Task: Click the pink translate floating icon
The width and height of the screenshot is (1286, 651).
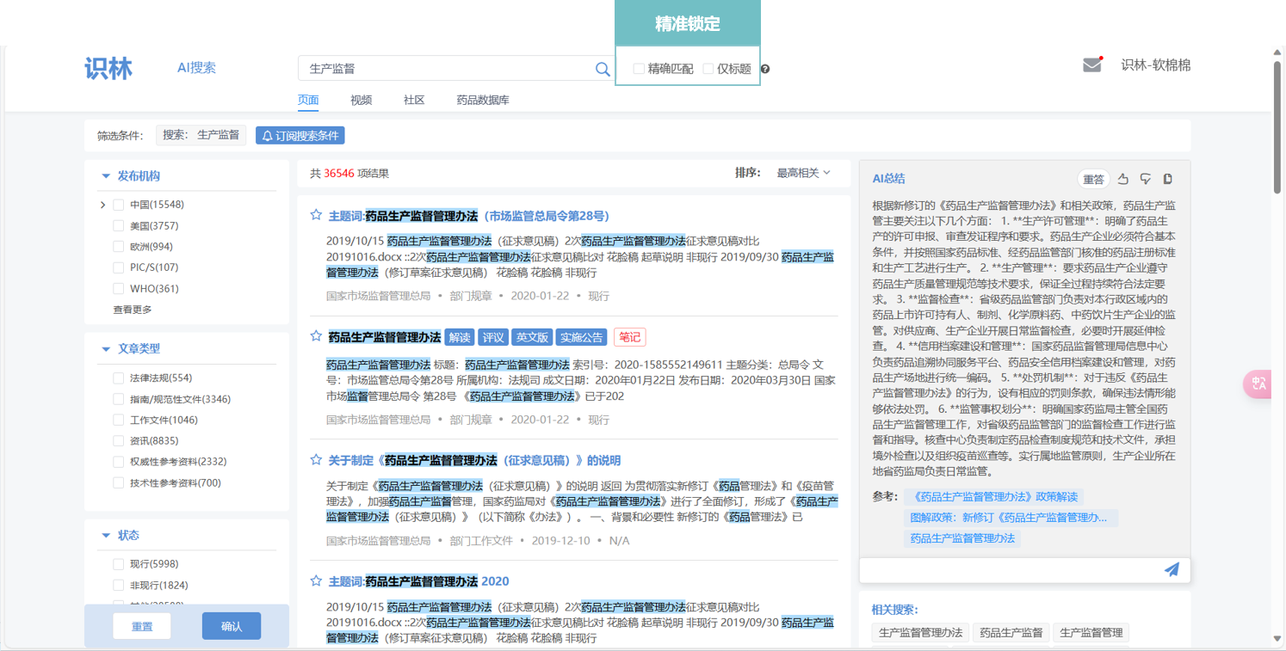Action: click(x=1258, y=384)
